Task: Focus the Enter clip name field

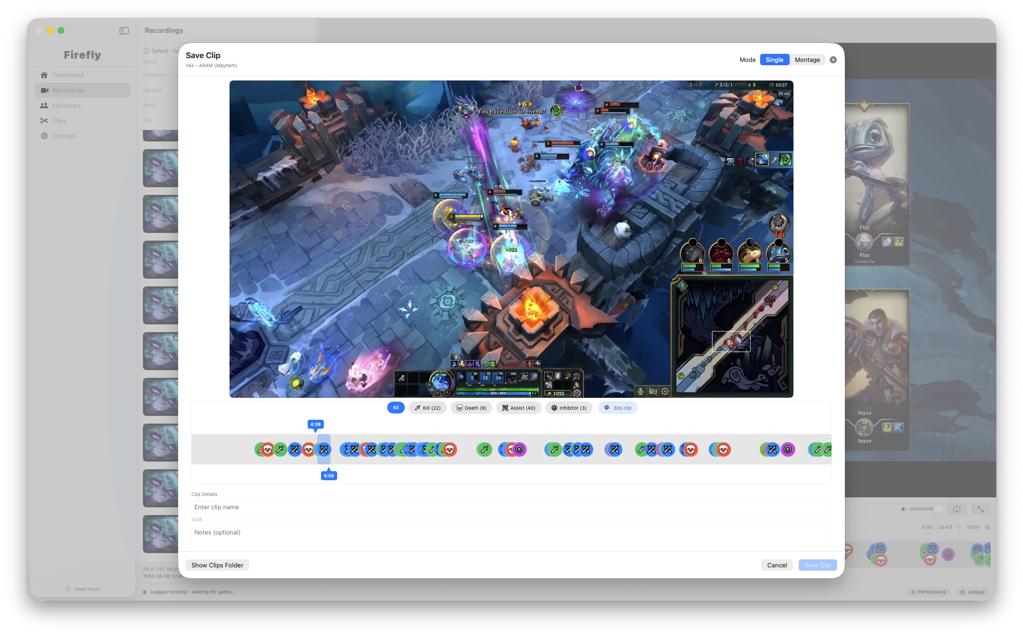Action: point(511,507)
